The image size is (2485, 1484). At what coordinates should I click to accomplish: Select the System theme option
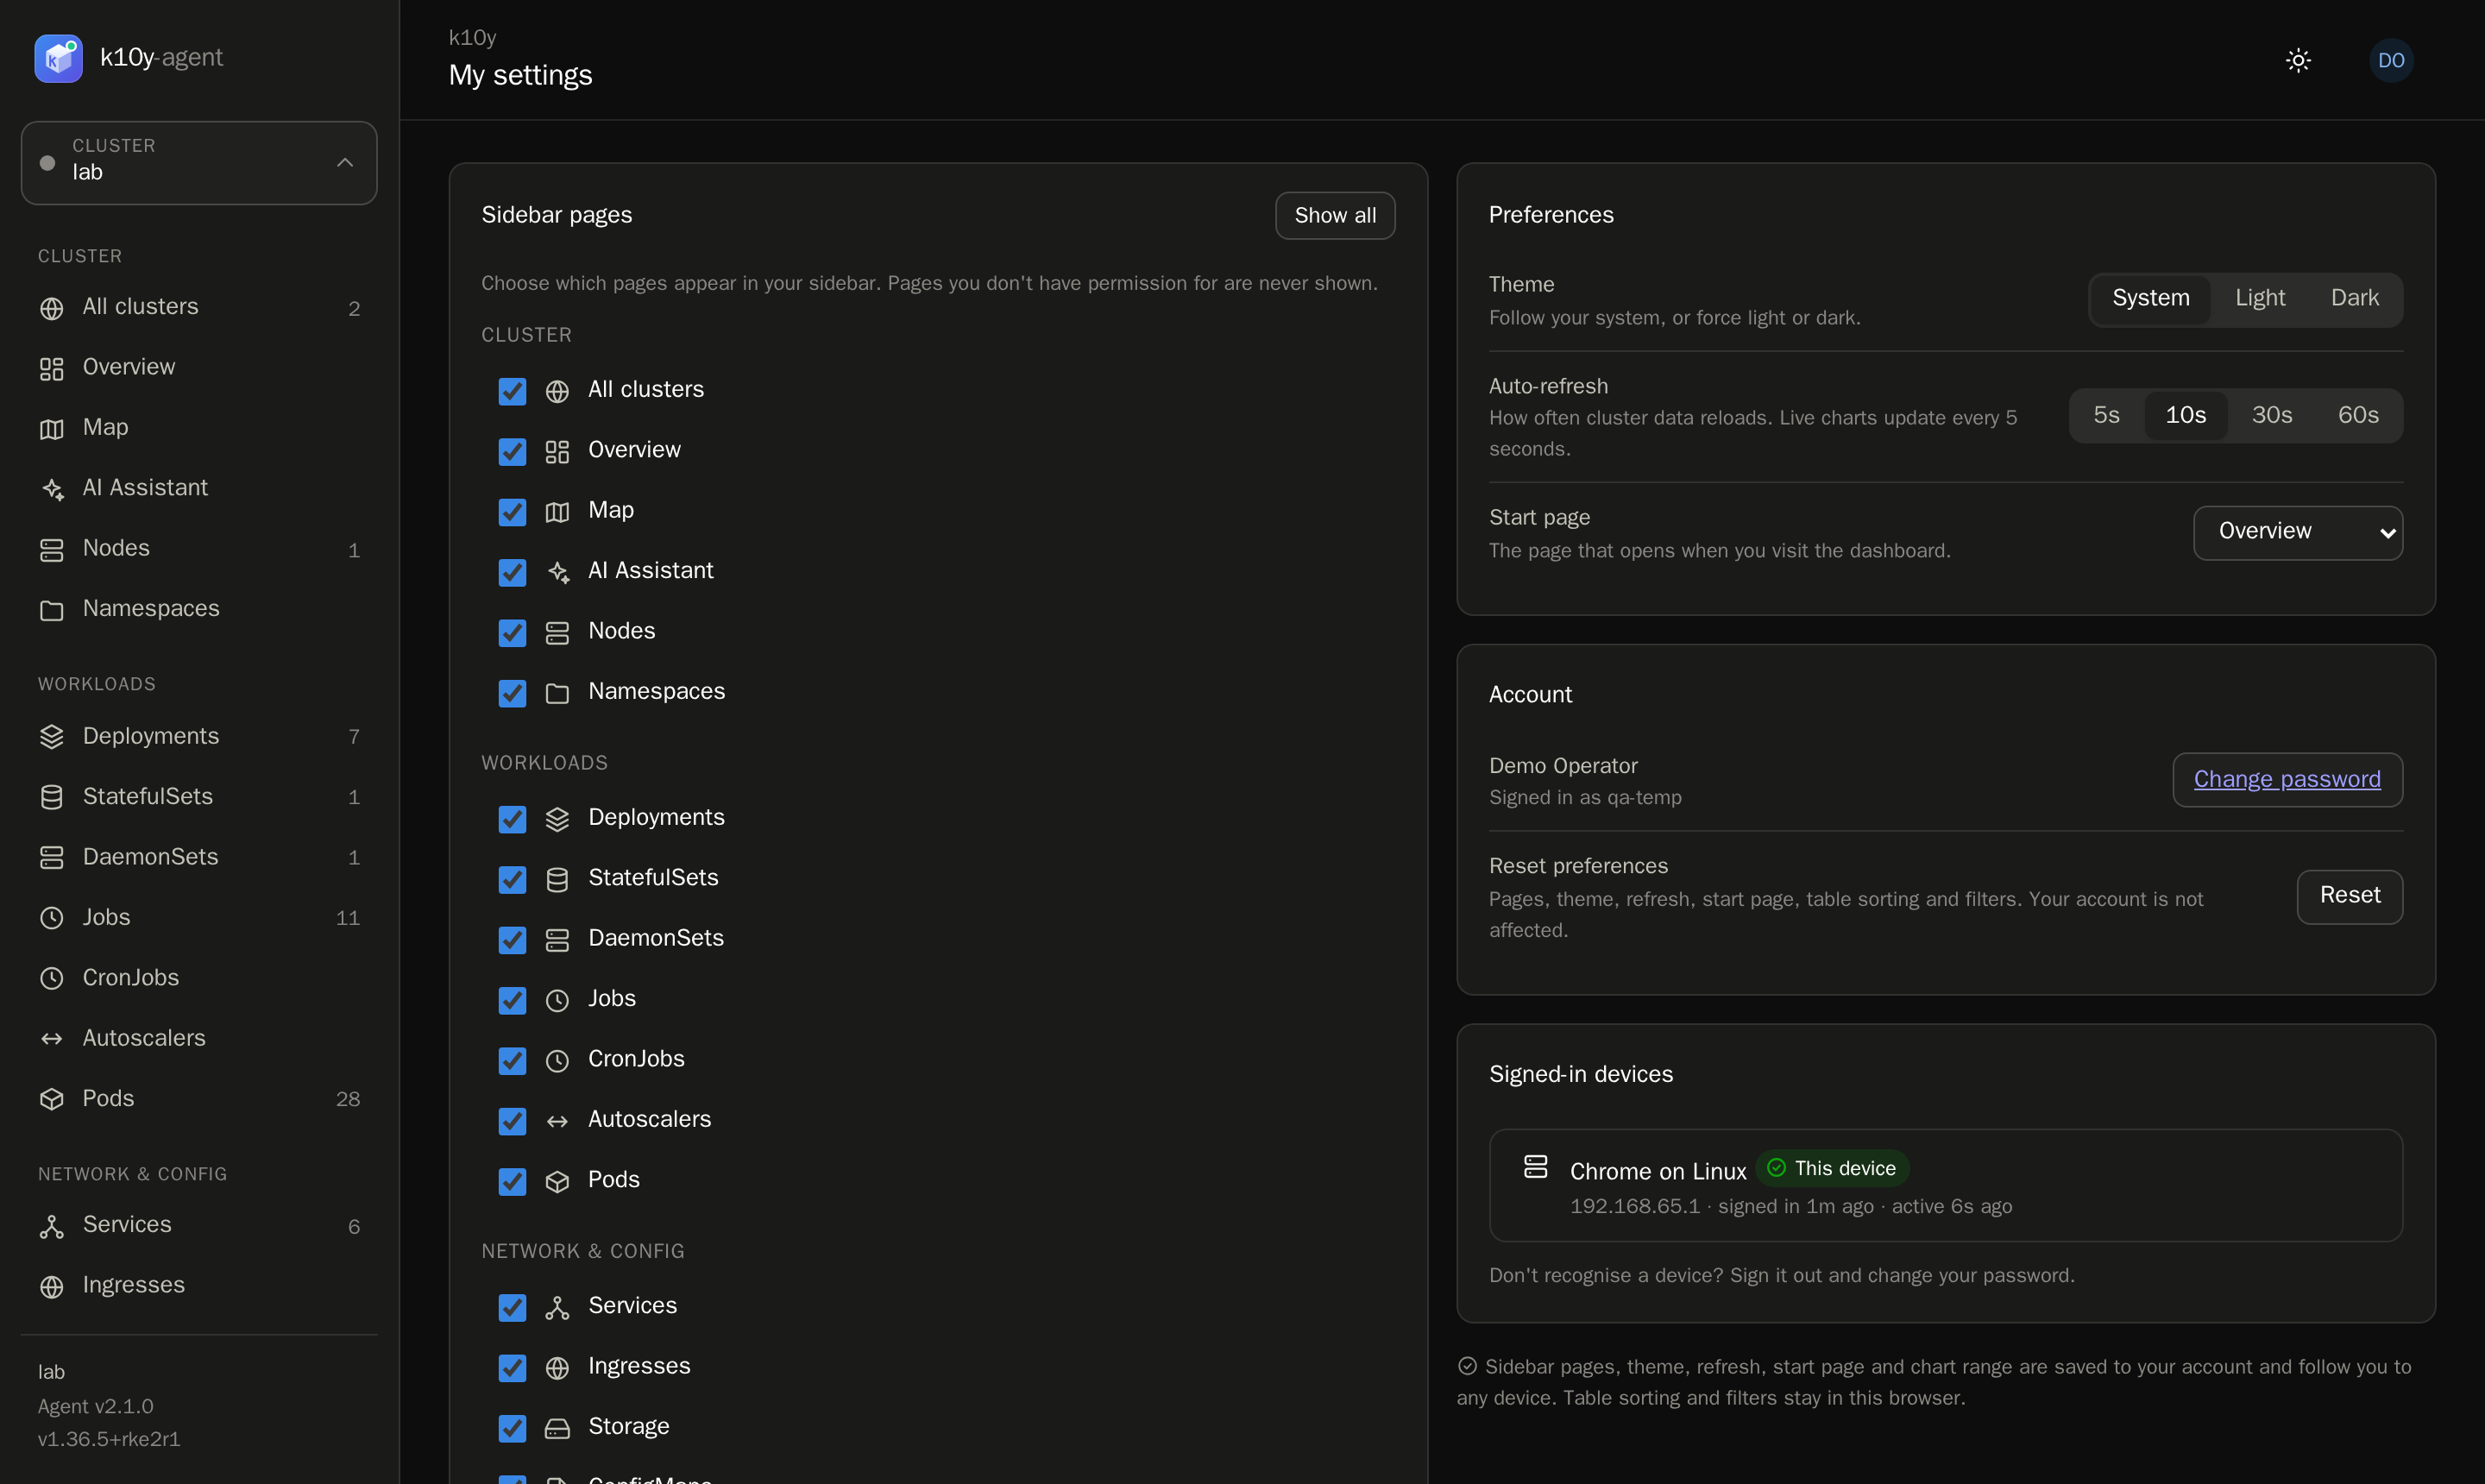[2150, 298]
